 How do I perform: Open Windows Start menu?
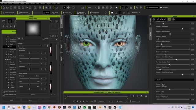pyautogui.click(x=4, y=107)
